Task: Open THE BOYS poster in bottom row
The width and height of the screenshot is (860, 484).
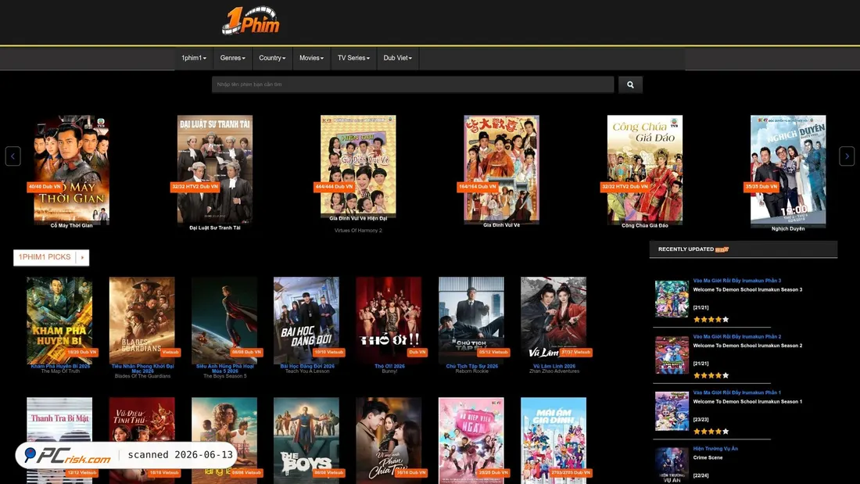Action: tap(306, 440)
